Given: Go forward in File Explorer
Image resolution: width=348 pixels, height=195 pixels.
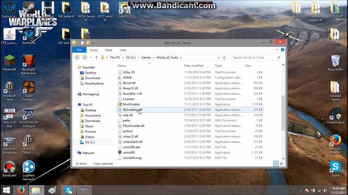Looking at the screenshot, I should tap(85, 57).
